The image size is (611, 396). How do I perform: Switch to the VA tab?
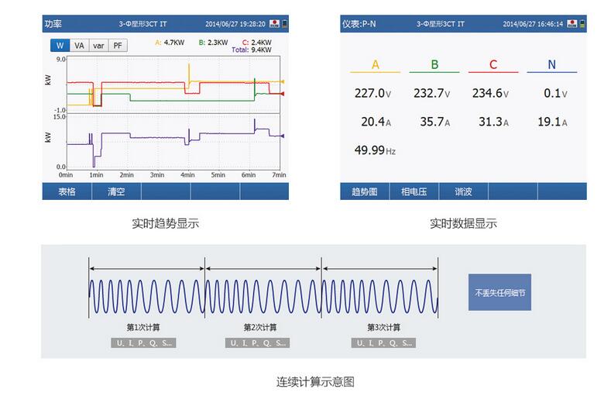coord(79,46)
